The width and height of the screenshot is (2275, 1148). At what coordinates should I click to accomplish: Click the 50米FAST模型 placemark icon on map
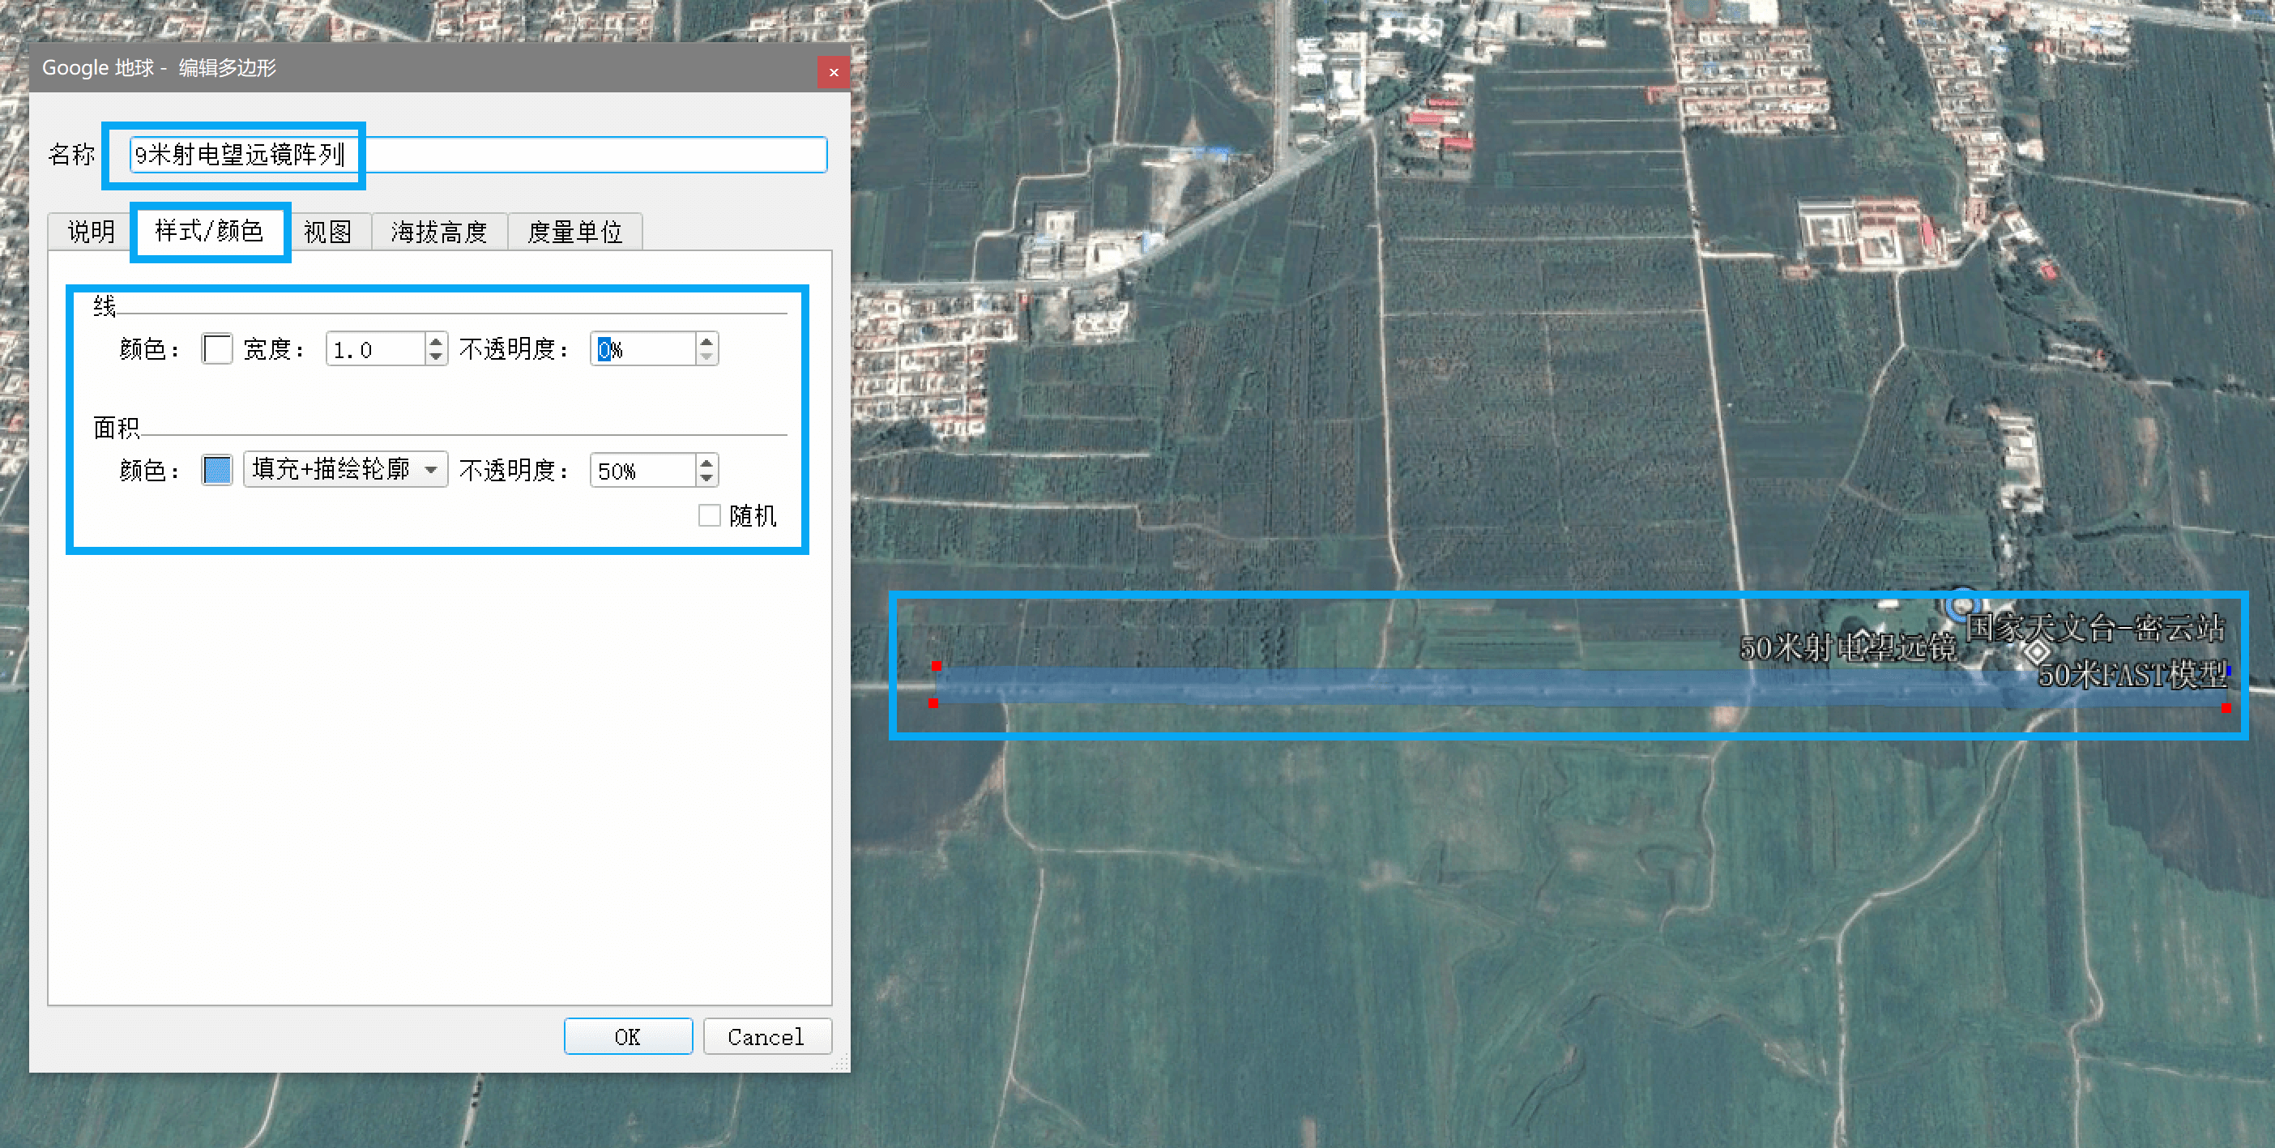click(2037, 653)
